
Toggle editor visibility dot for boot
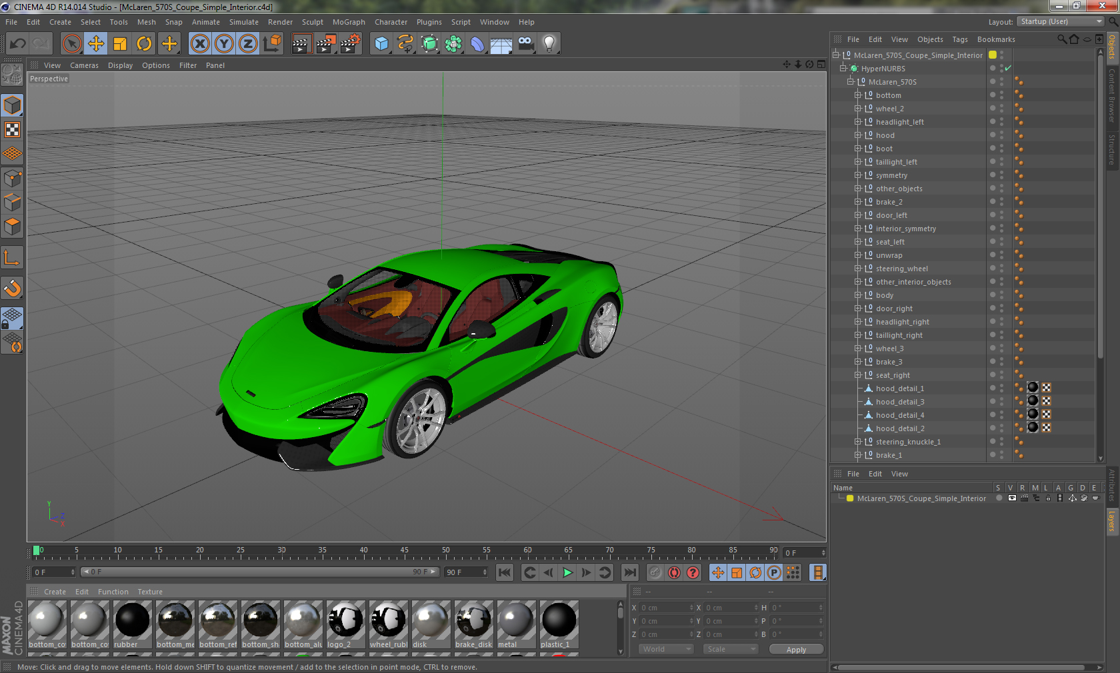coord(1001,147)
